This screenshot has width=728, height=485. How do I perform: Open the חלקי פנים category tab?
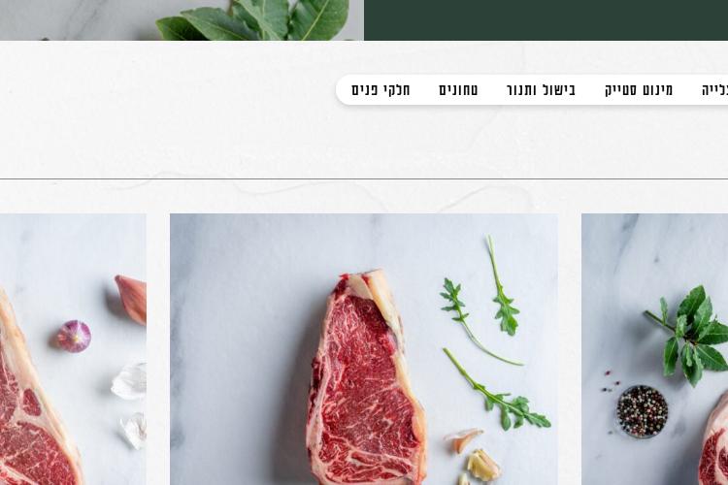pyautogui.click(x=381, y=90)
